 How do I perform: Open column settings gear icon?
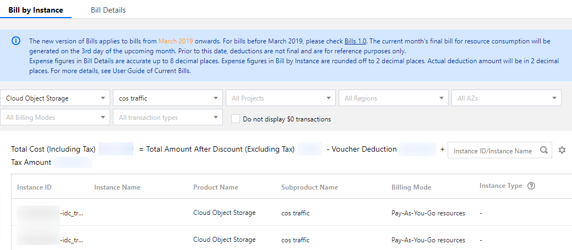pos(562,150)
